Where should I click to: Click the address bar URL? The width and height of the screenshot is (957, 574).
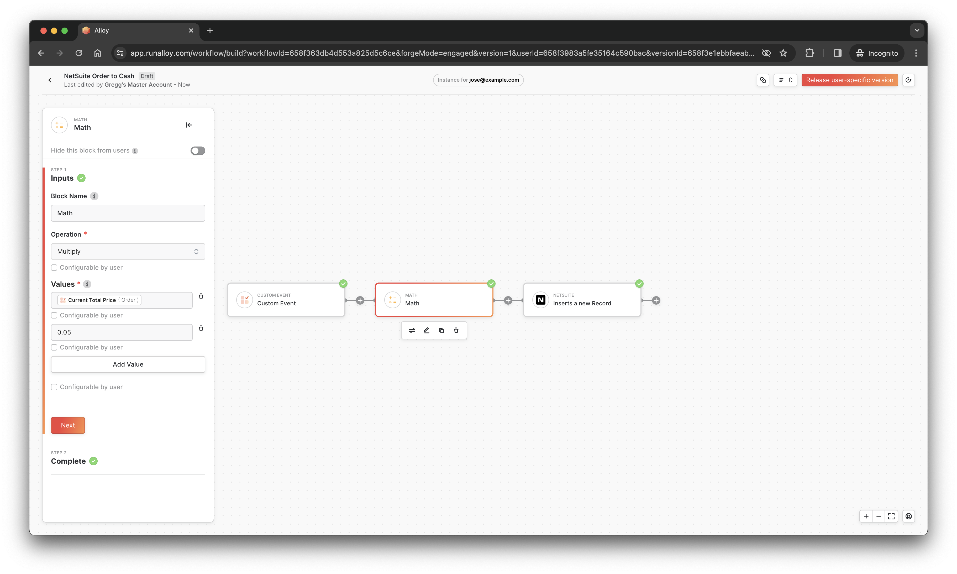click(x=442, y=53)
